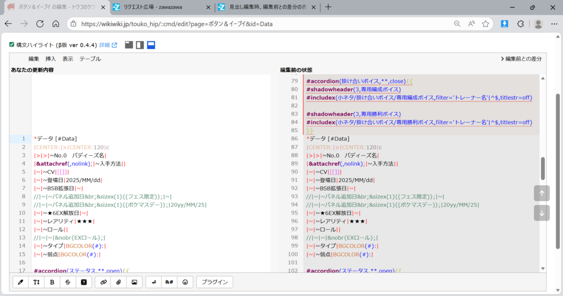Click the scroll-down arrow button on the right
Screen dimensions: 563x296
coord(542,213)
